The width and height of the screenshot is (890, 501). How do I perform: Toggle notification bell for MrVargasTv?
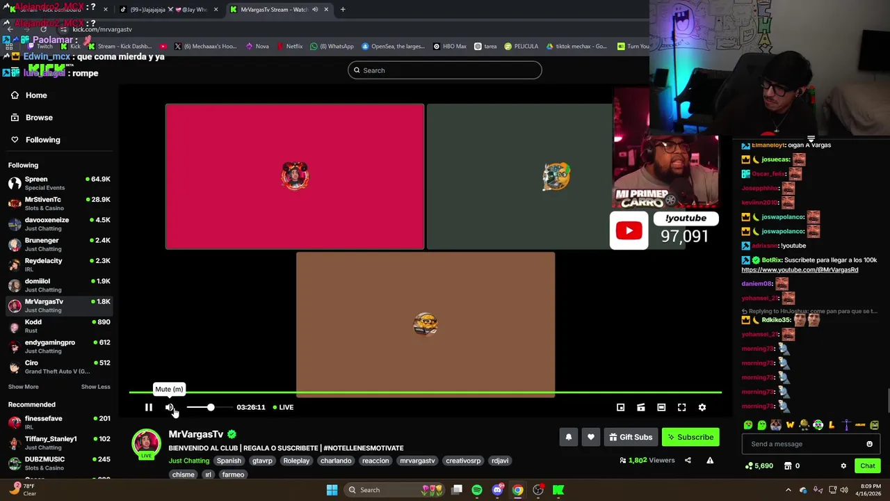(568, 437)
